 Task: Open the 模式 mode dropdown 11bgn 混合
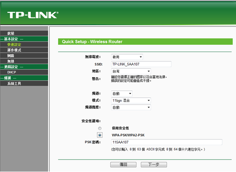tap(131, 100)
